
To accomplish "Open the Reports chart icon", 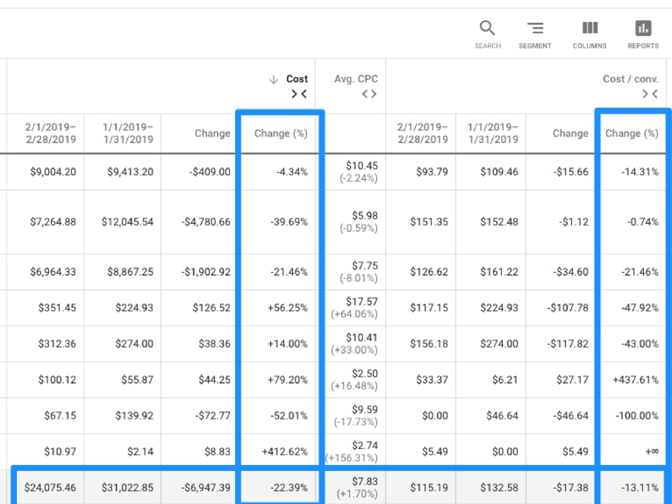I will (x=643, y=28).
